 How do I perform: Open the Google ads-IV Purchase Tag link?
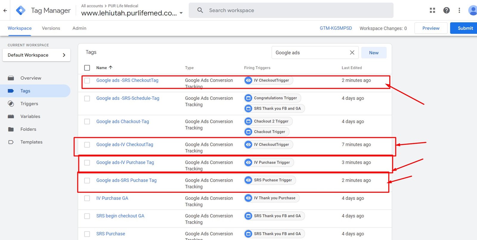point(125,163)
